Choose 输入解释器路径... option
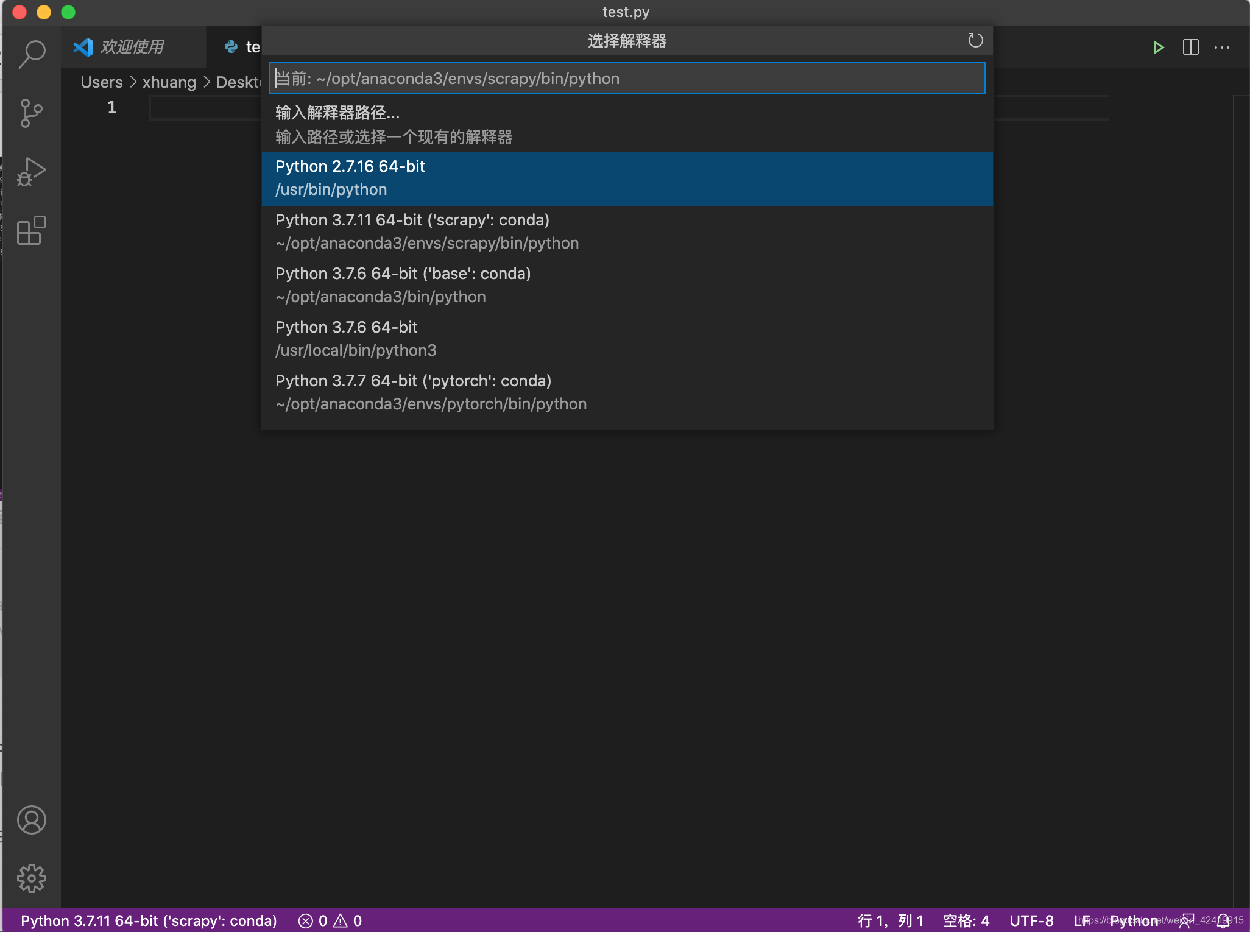Viewport: 1250px width, 932px height. pos(627,125)
